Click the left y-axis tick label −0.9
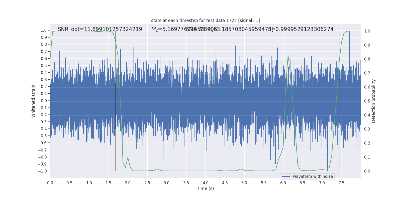Screen dimensions: 401x200 42,164
